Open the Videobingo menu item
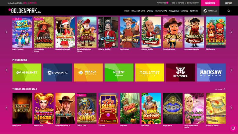 [174, 11]
